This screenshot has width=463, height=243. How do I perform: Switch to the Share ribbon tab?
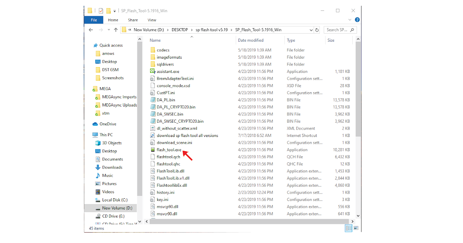coord(133,20)
